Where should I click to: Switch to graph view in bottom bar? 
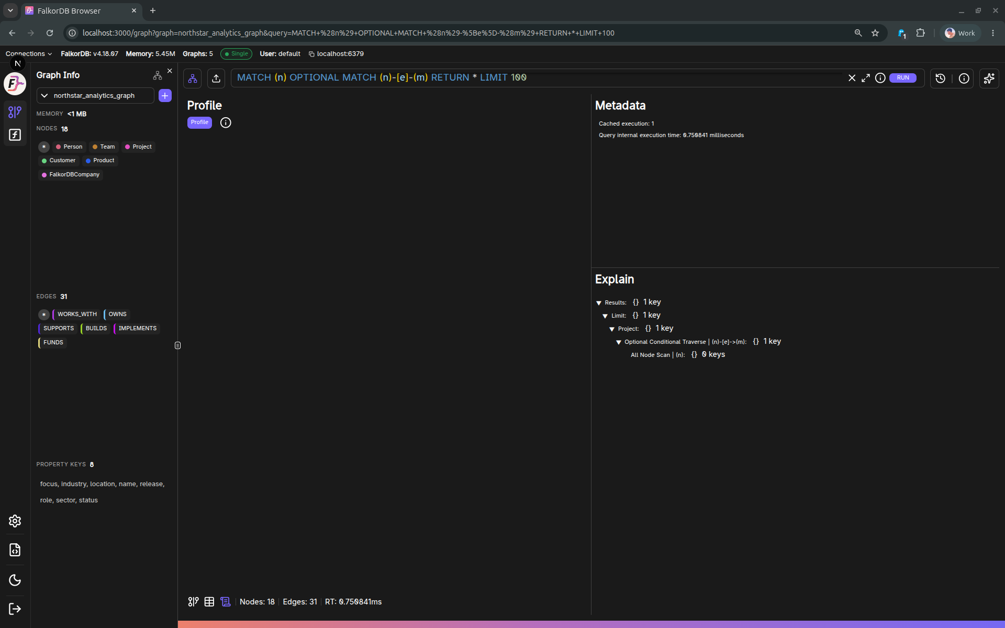click(x=193, y=602)
